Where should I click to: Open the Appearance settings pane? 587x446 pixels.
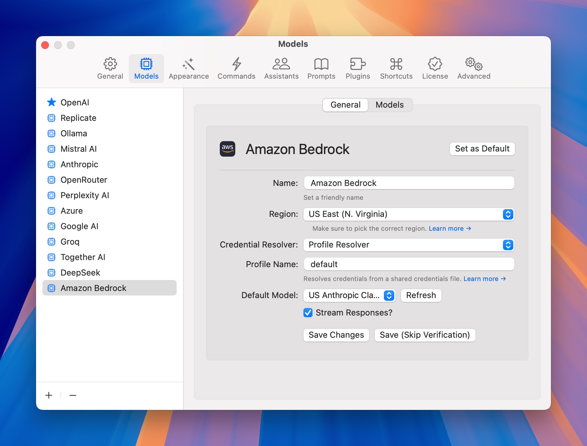189,69
